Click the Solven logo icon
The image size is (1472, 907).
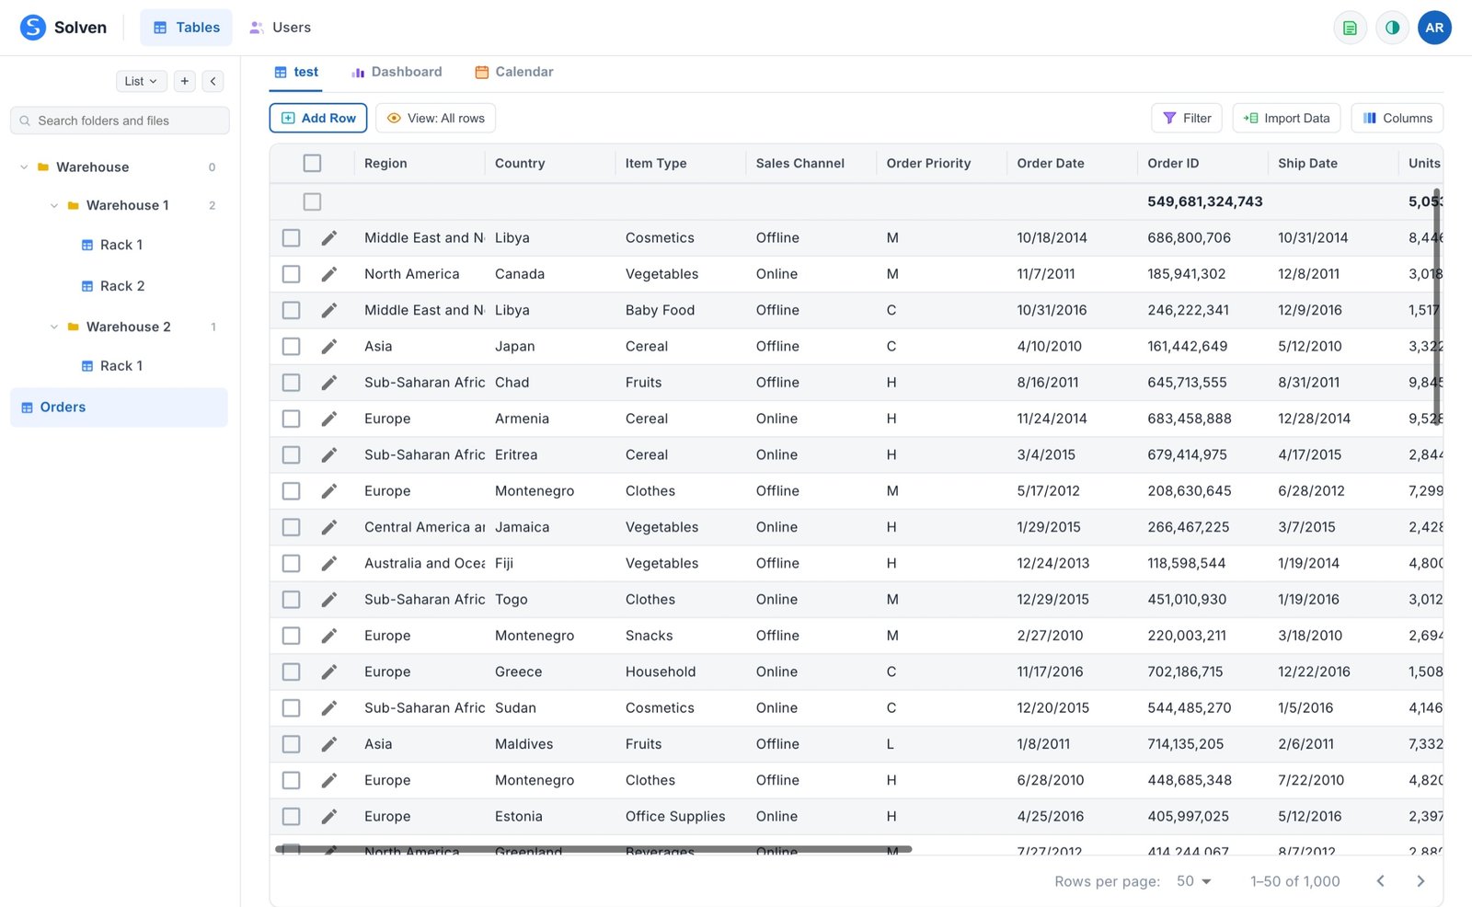point(33,28)
